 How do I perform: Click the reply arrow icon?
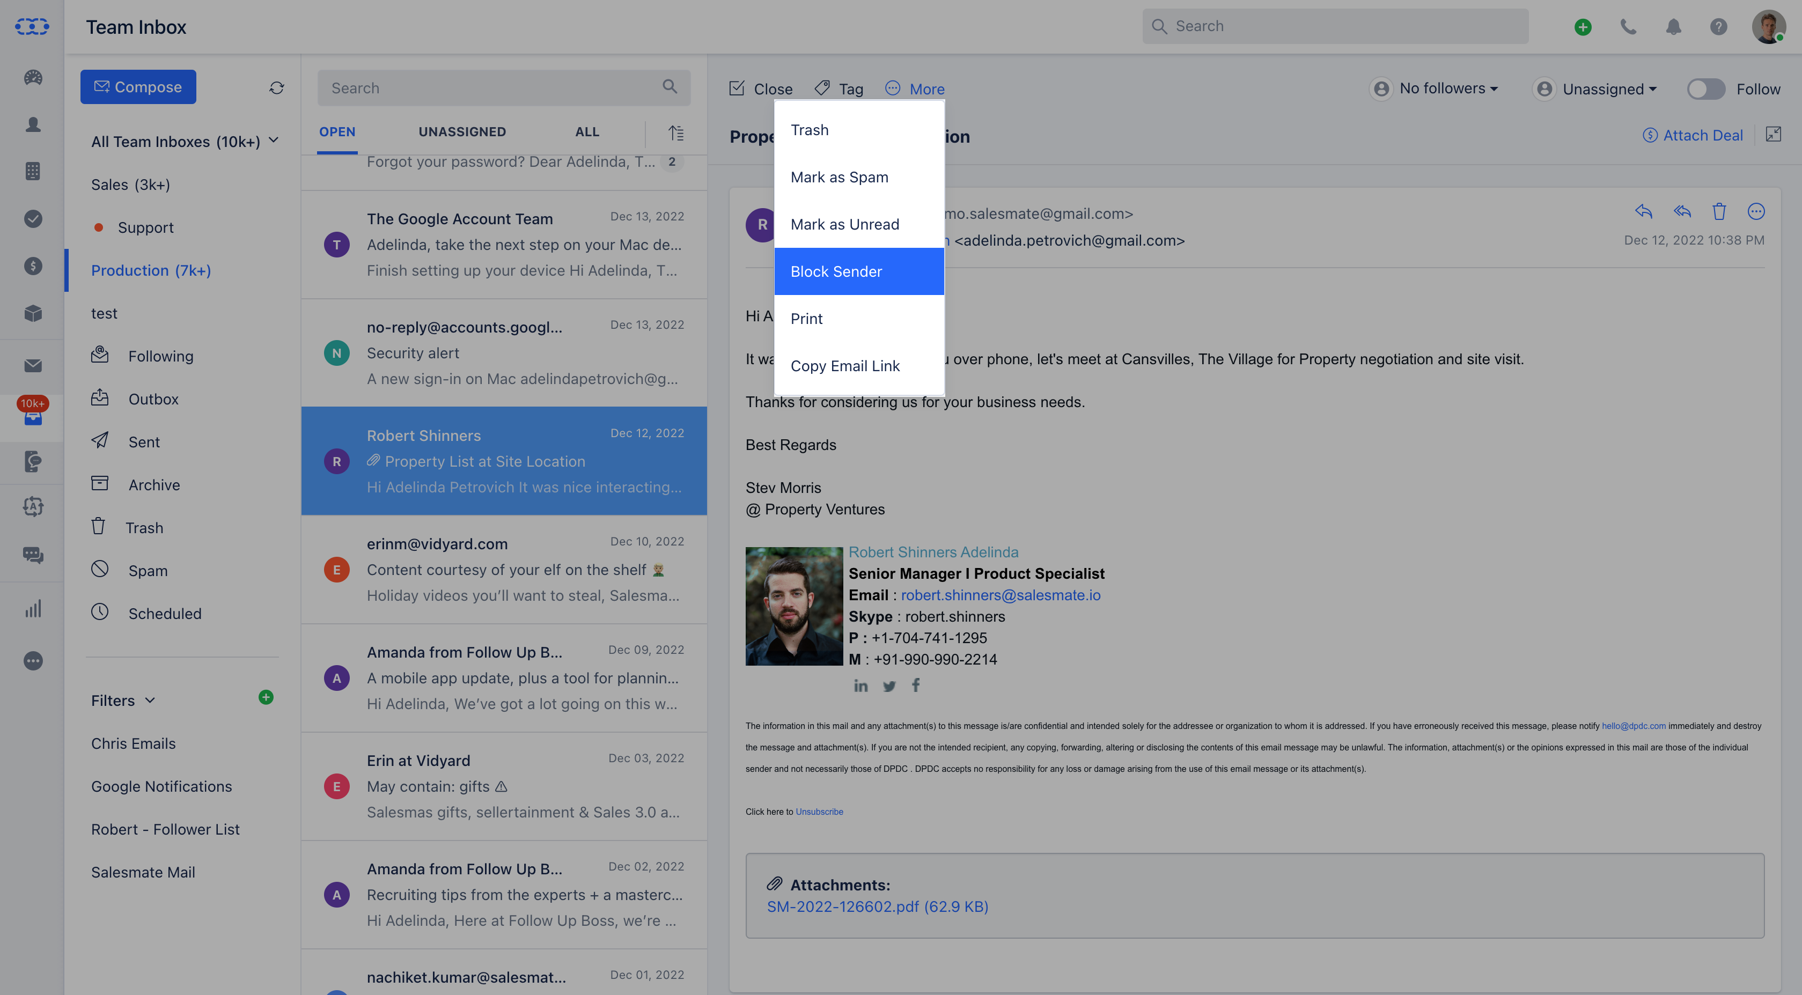click(1644, 211)
